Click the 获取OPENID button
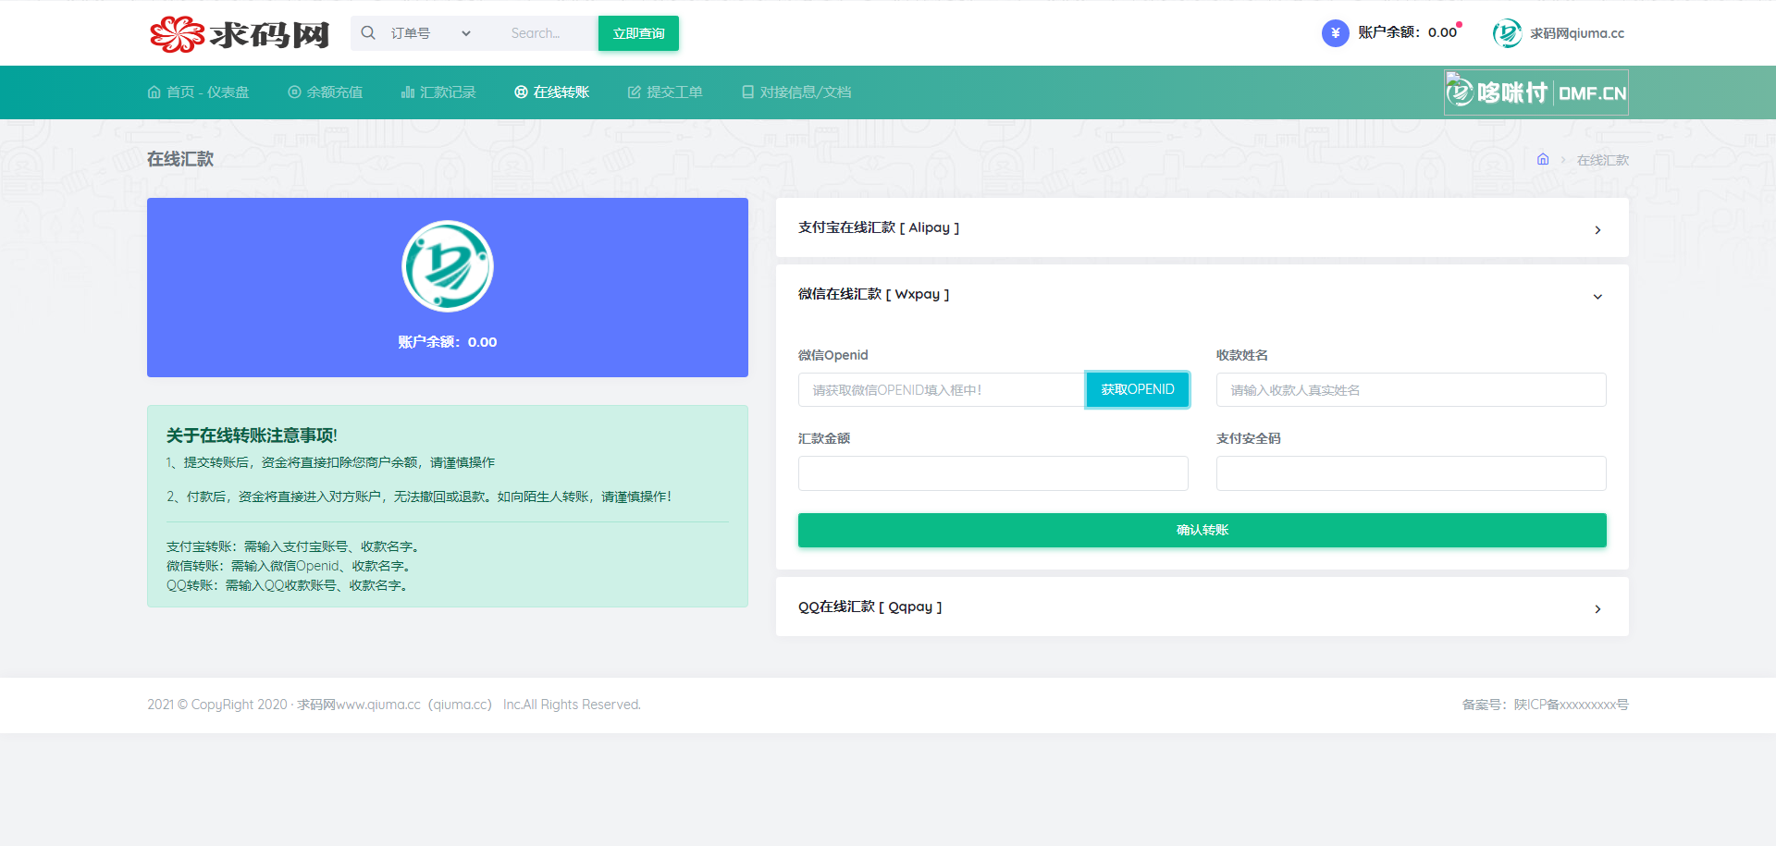 click(1137, 389)
